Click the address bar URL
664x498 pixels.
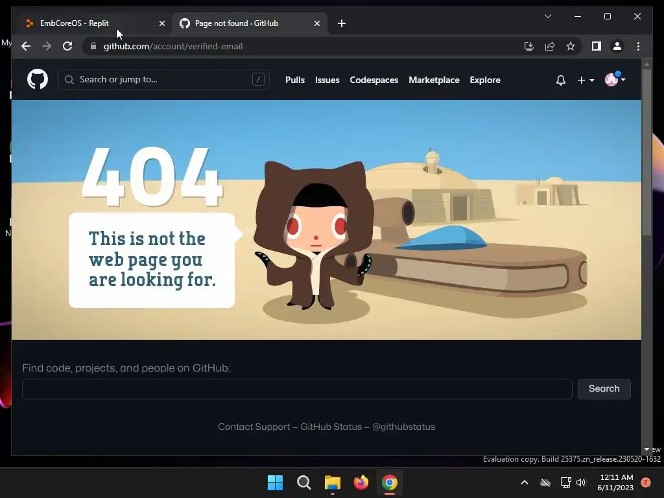click(x=173, y=46)
